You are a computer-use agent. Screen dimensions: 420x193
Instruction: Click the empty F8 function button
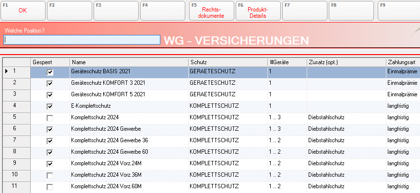352,11
